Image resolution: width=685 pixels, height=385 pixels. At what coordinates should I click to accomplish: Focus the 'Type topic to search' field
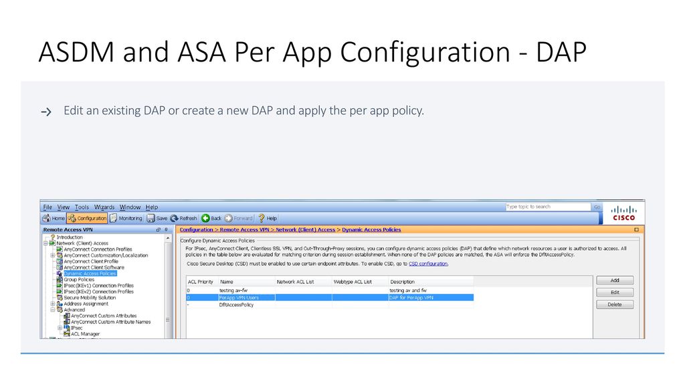click(x=548, y=207)
